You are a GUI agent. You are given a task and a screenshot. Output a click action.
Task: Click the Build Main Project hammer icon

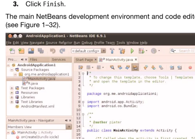pyautogui.click(x=112, y=51)
